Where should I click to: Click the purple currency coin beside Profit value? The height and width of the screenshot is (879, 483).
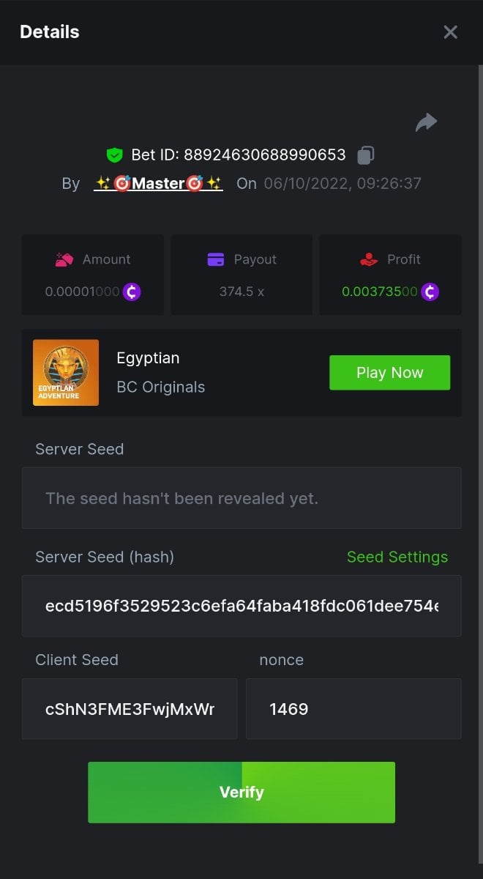(x=430, y=292)
